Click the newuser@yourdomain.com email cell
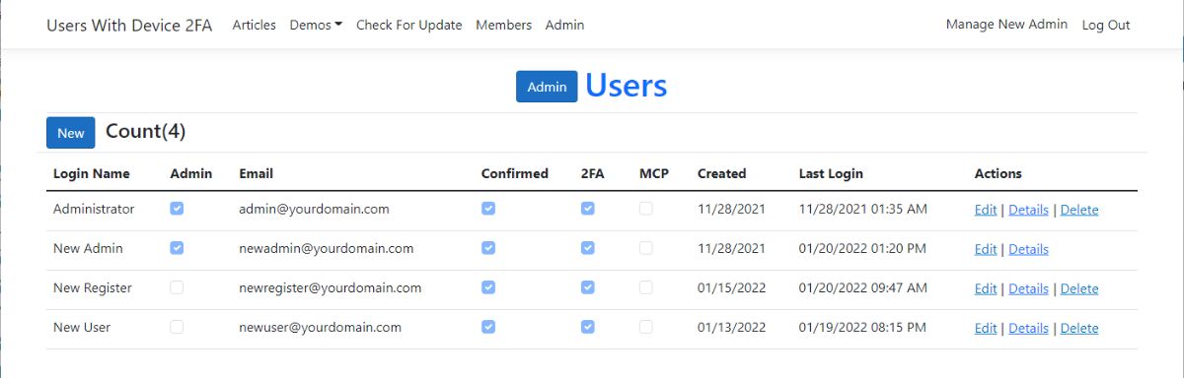The width and height of the screenshot is (1184, 378). (x=320, y=327)
